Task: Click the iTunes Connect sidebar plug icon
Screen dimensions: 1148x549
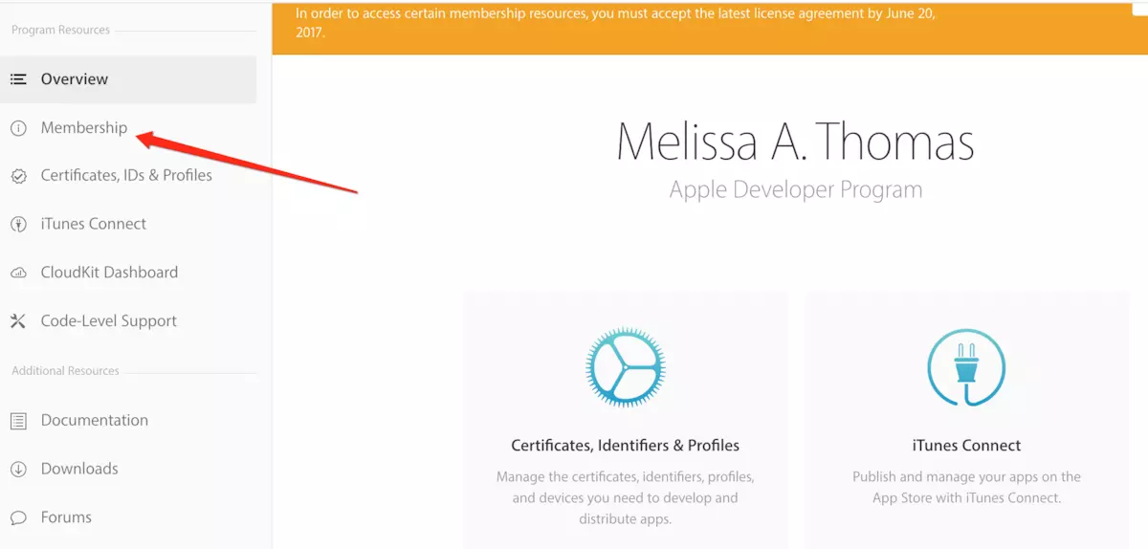Action: 18,225
